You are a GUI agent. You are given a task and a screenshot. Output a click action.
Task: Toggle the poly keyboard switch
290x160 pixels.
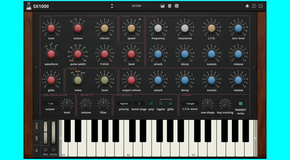[151, 104]
